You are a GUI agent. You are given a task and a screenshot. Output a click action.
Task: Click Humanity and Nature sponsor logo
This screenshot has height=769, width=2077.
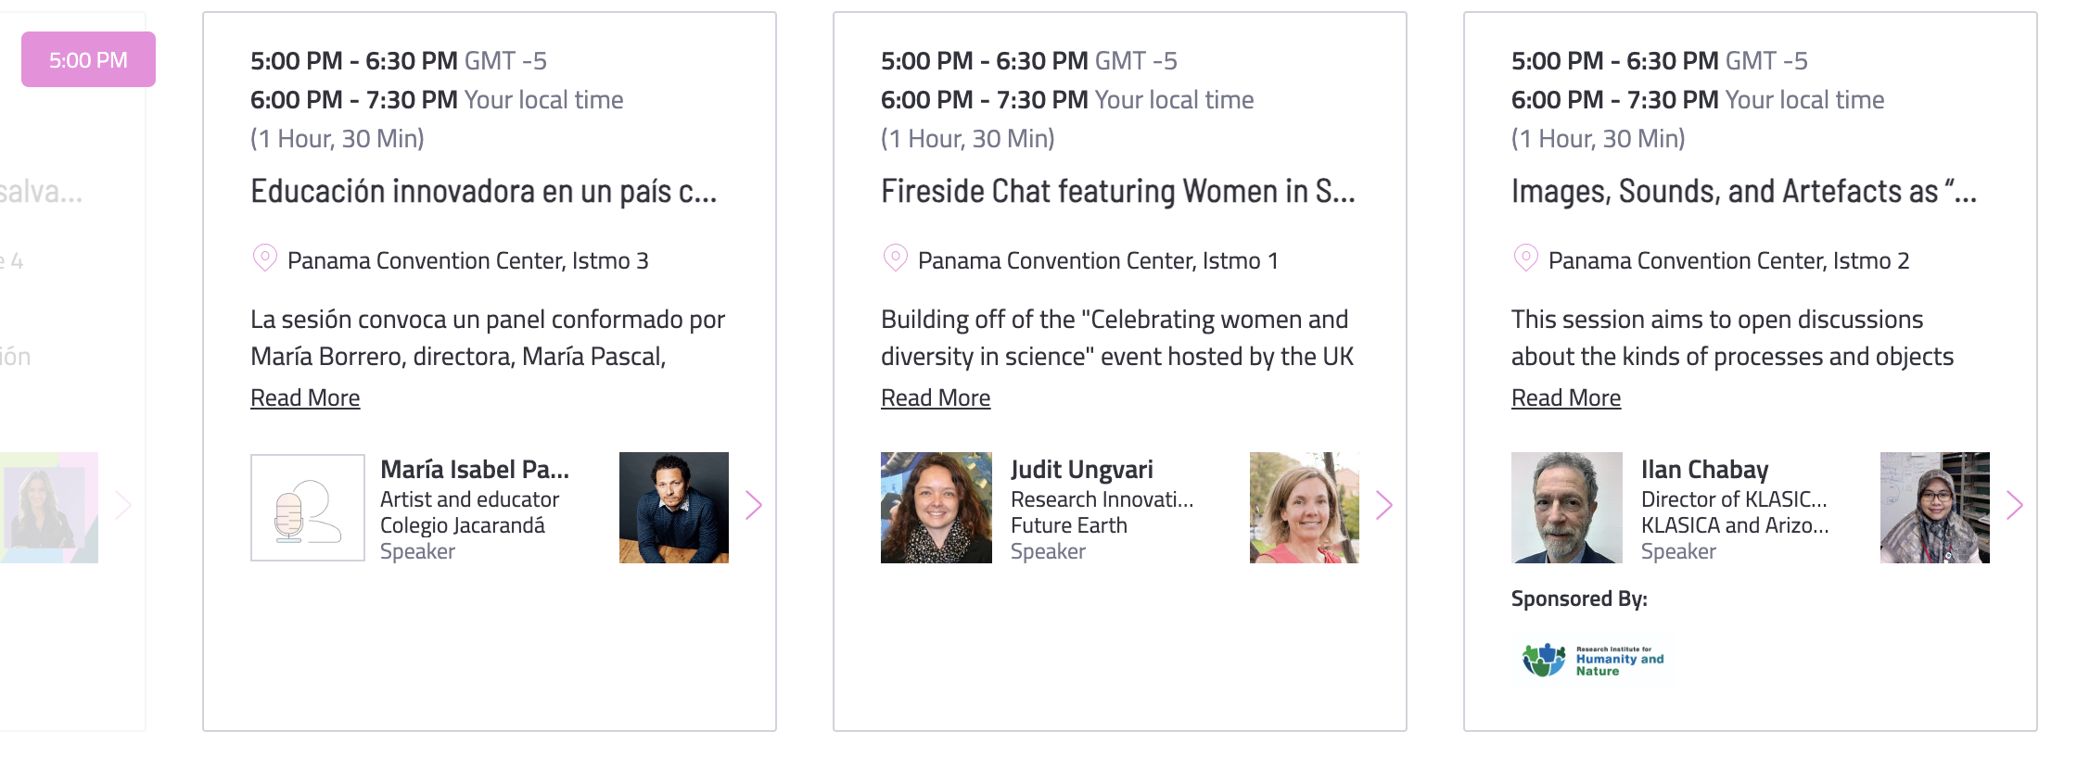coord(1593,660)
